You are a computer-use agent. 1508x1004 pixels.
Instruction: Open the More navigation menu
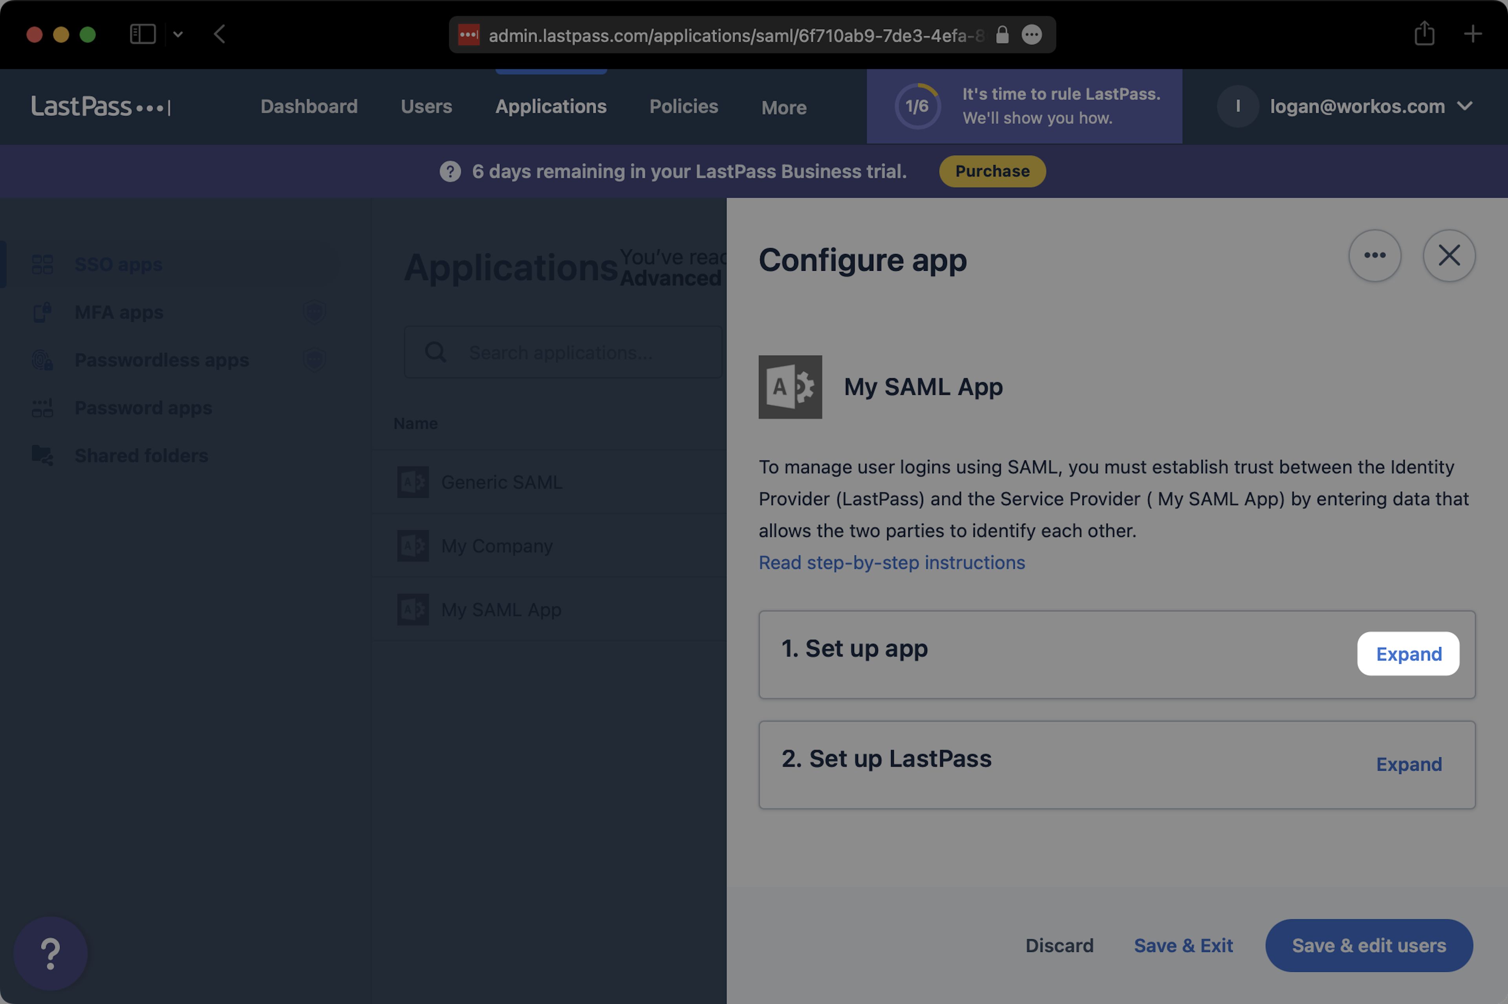(x=783, y=108)
